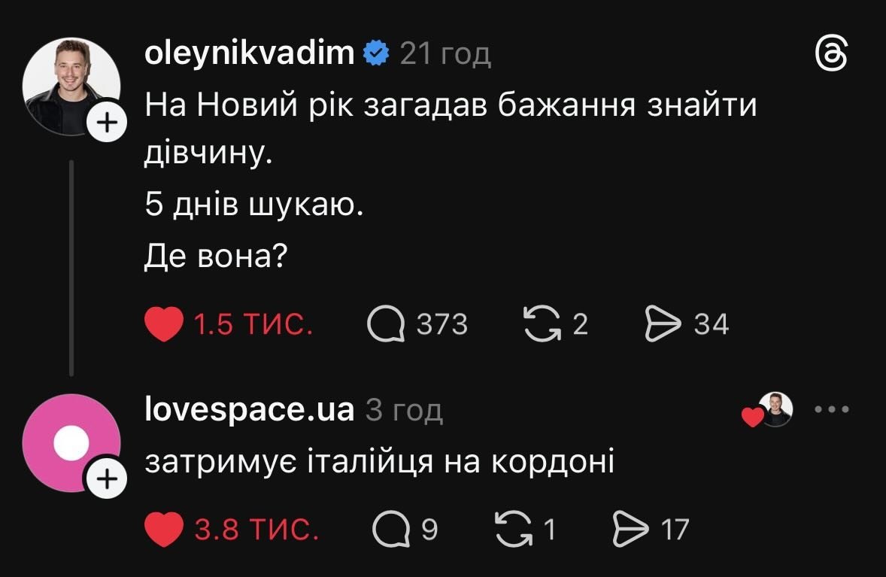The width and height of the screenshot is (886, 577).
Task: Open replies on oleynikvadim's post
Action: click(x=384, y=324)
